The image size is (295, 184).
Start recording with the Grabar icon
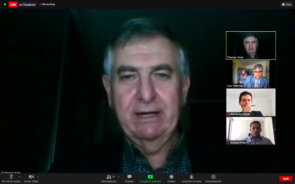click(x=171, y=177)
